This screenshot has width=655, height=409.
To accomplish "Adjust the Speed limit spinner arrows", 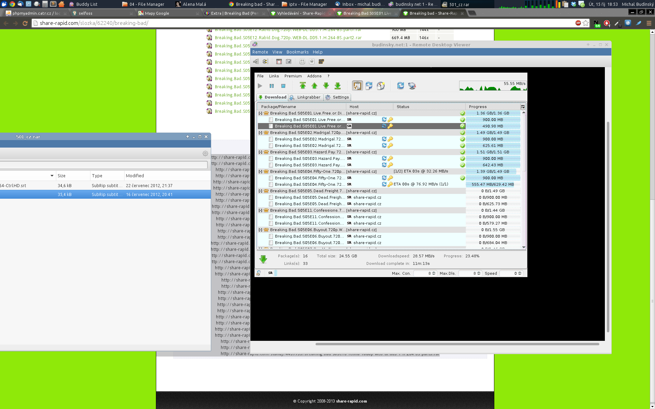I will coord(520,273).
